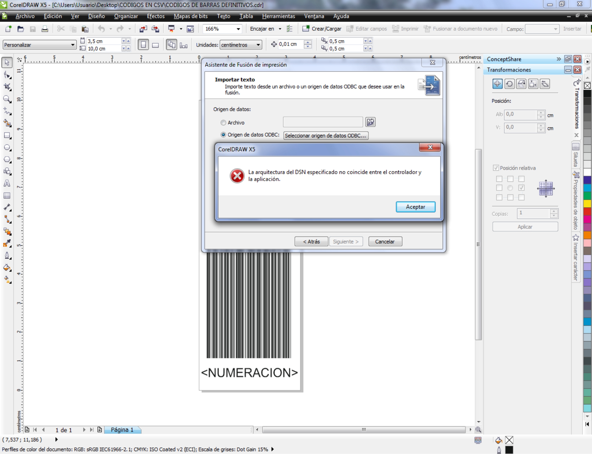Select the Table tool
592x454 pixels.
(x=7, y=196)
